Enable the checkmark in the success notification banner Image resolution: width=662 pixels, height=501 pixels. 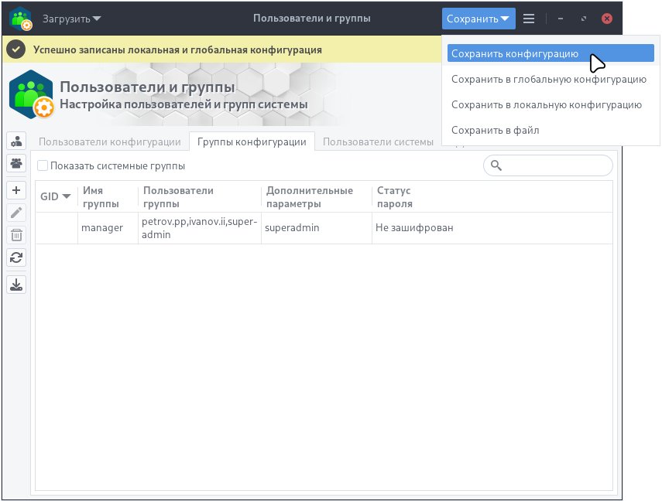coord(15,48)
